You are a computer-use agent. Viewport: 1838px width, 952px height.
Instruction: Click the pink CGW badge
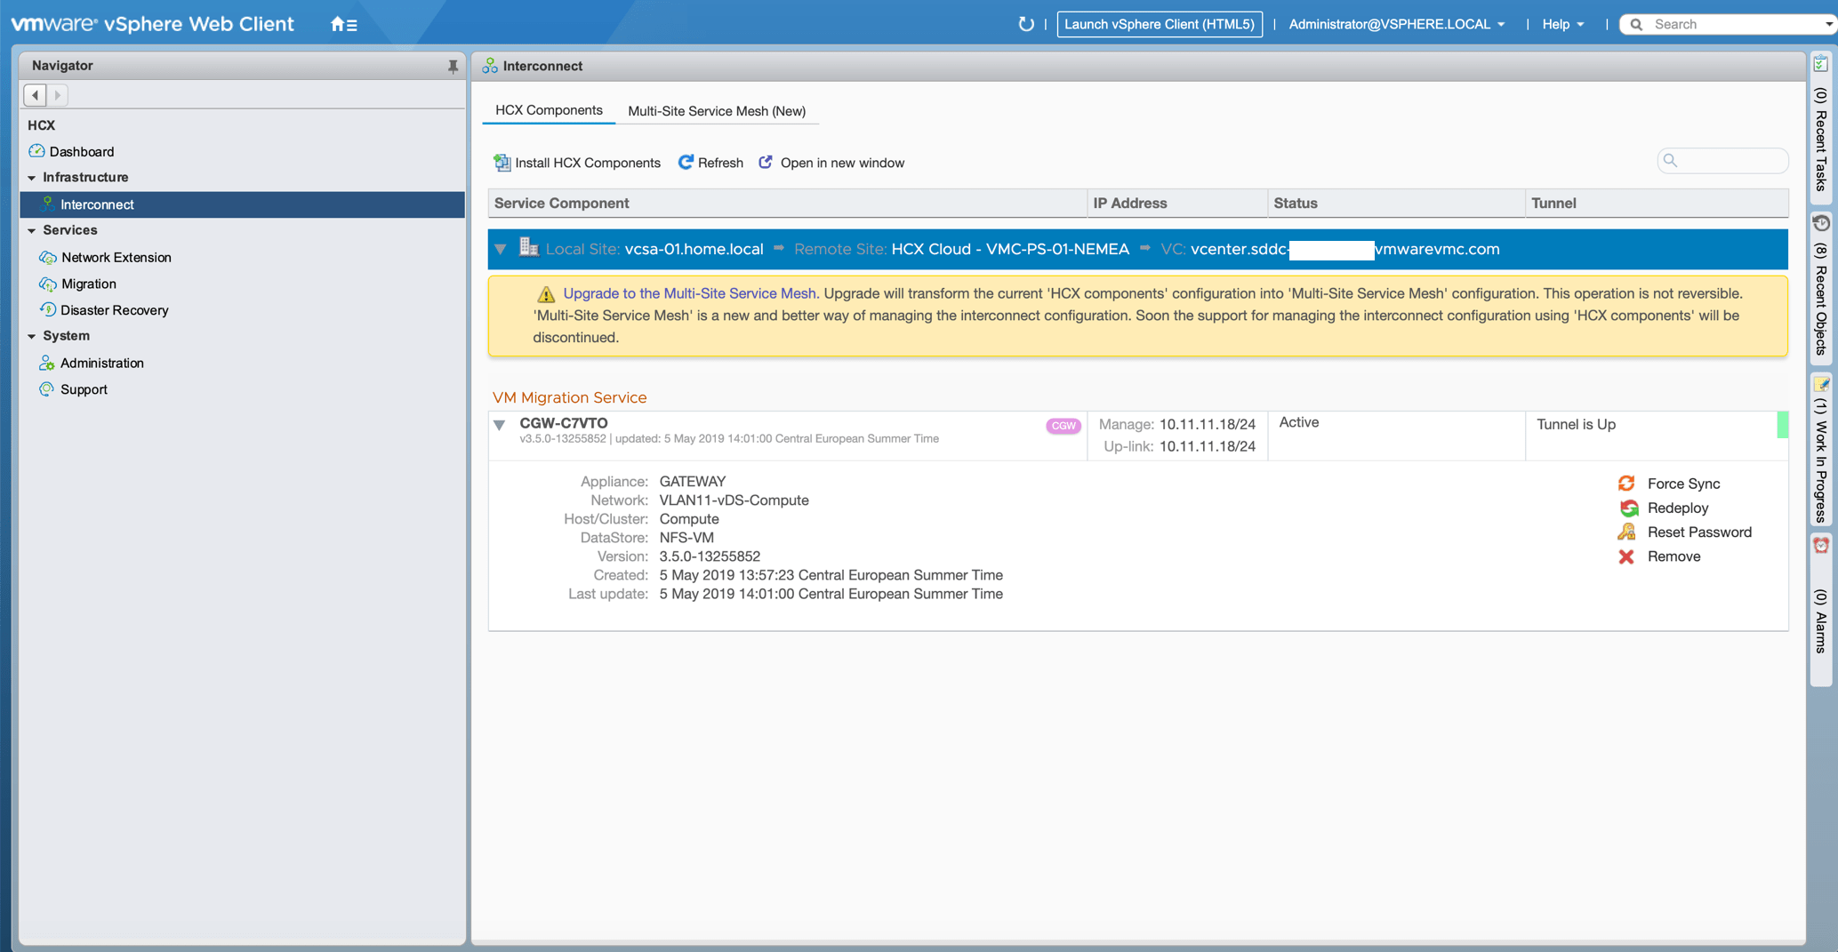coord(1063,426)
